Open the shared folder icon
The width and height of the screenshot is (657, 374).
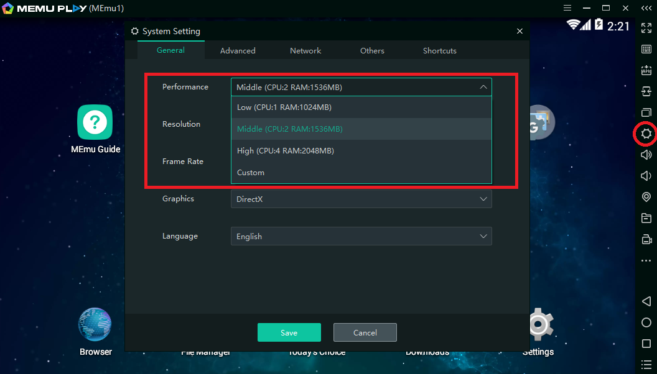pyautogui.click(x=646, y=218)
